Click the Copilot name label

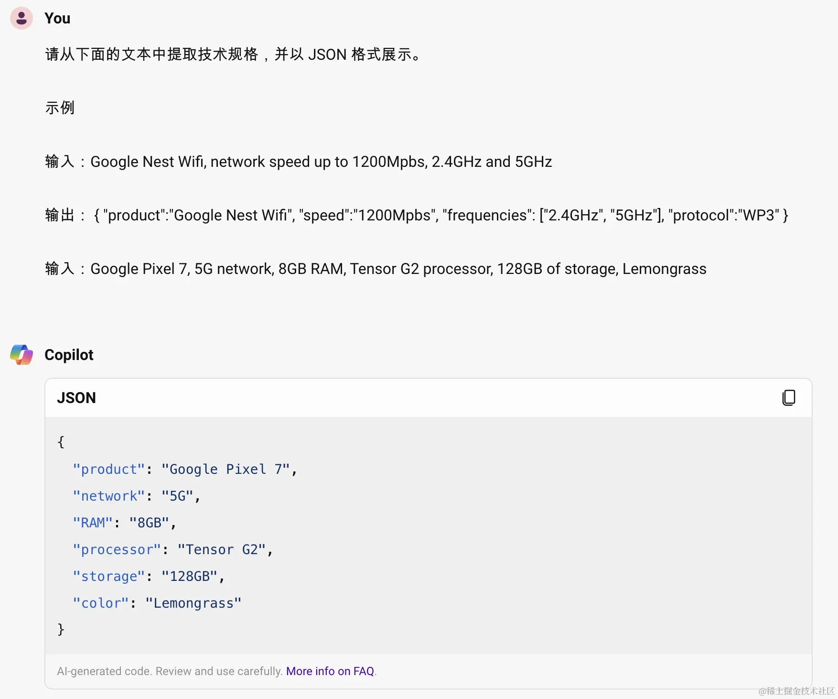(x=69, y=354)
